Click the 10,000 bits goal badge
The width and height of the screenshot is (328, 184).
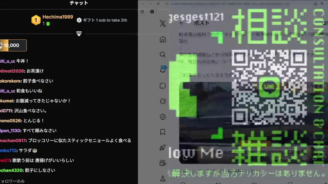pos(13,45)
